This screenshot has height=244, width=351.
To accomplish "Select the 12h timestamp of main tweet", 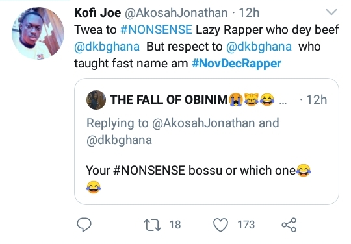I will [249, 13].
